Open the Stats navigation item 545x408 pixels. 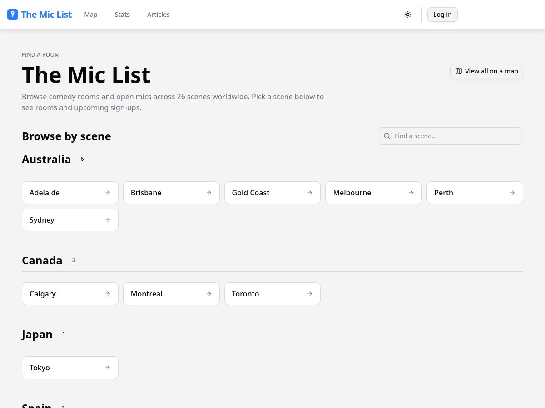122,15
